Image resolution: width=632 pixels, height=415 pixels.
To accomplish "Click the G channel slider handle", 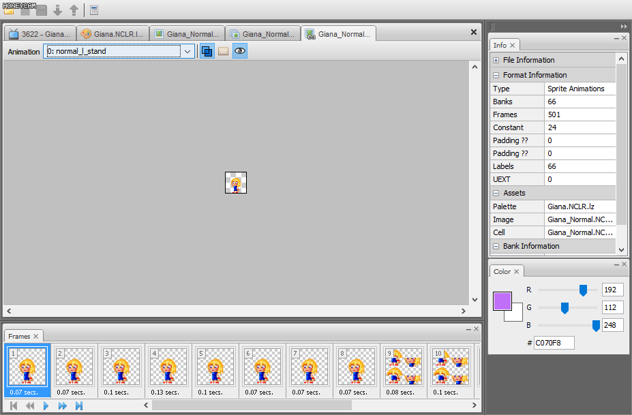I will 565,308.
